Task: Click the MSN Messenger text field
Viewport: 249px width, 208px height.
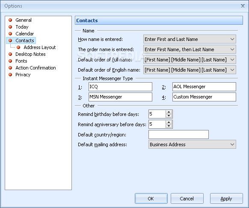Action: (120, 97)
